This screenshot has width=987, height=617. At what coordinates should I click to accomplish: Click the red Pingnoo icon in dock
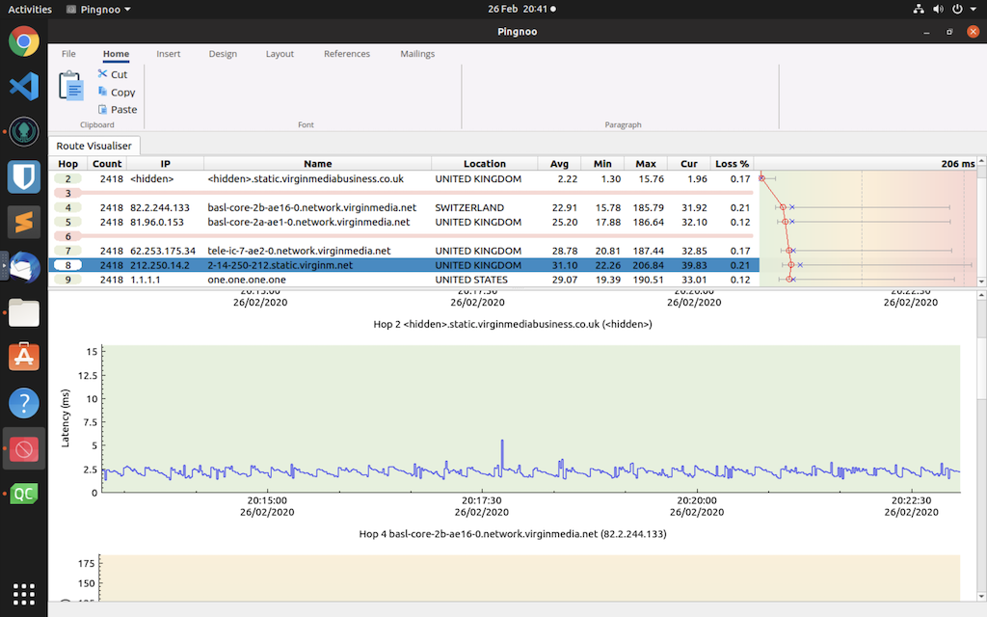tap(24, 449)
